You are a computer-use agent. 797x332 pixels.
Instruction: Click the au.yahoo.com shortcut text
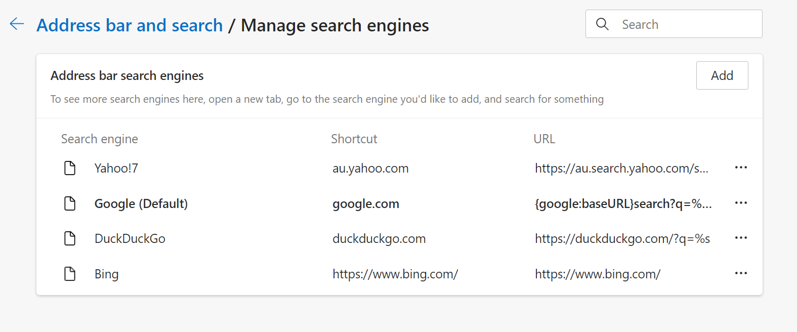(370, 169)
